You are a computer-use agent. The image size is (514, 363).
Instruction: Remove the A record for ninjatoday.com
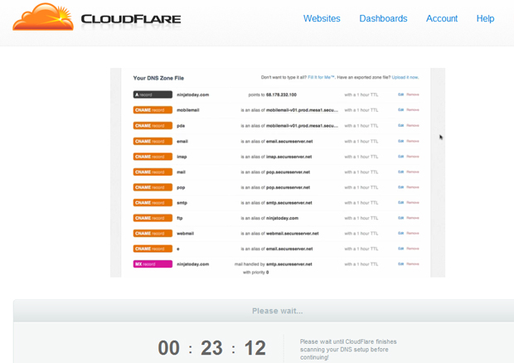[x=413, y=94]
